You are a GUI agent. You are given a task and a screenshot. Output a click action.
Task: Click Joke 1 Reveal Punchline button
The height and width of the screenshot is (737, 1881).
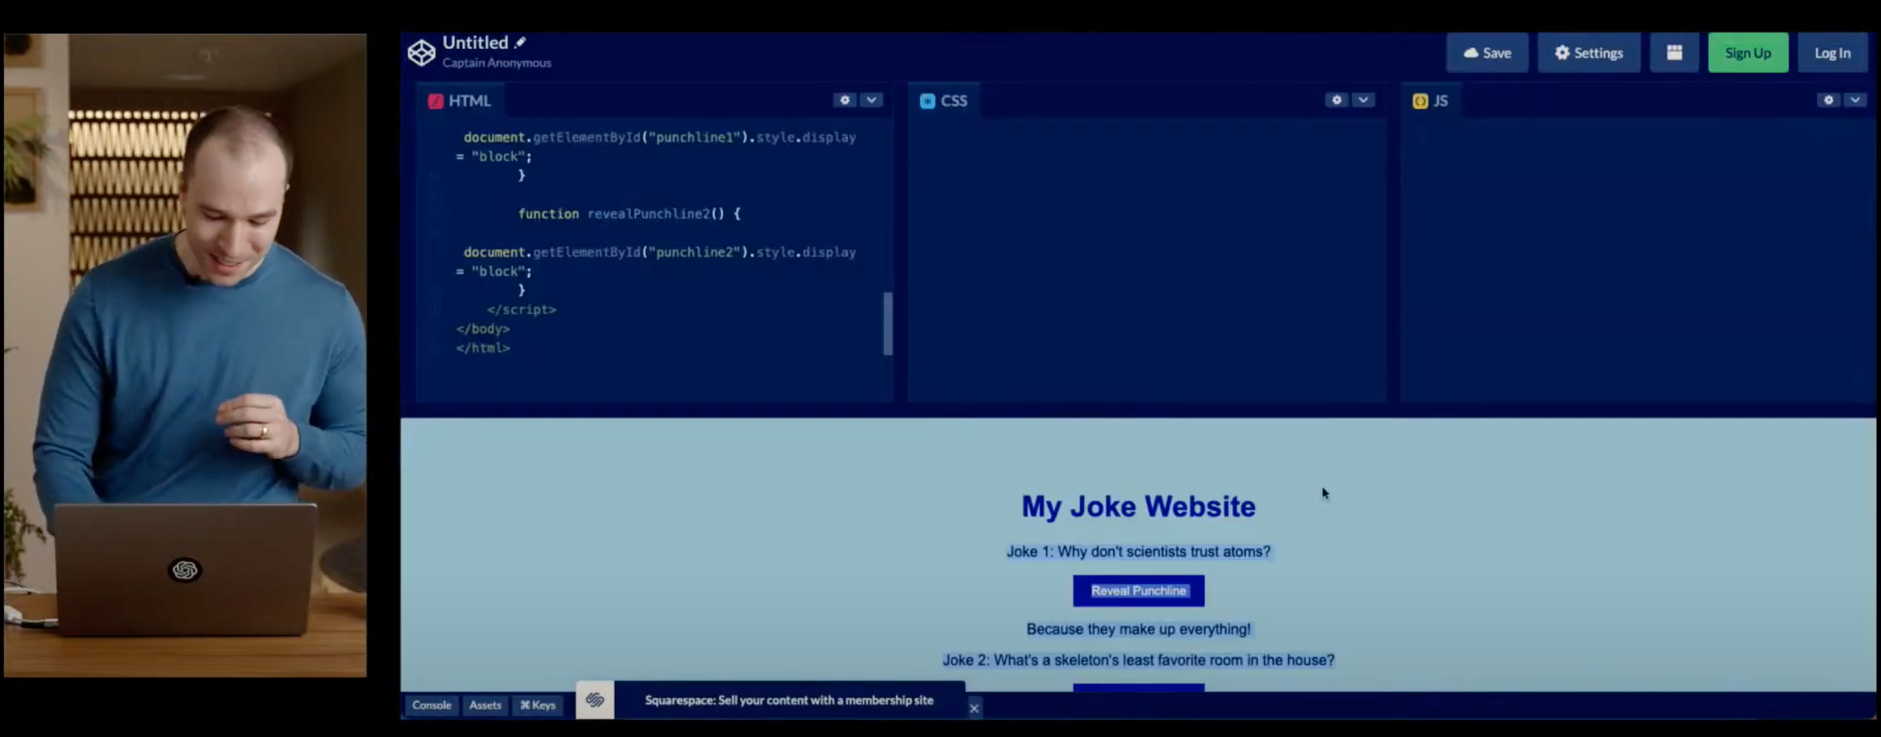click(1138, 591)
